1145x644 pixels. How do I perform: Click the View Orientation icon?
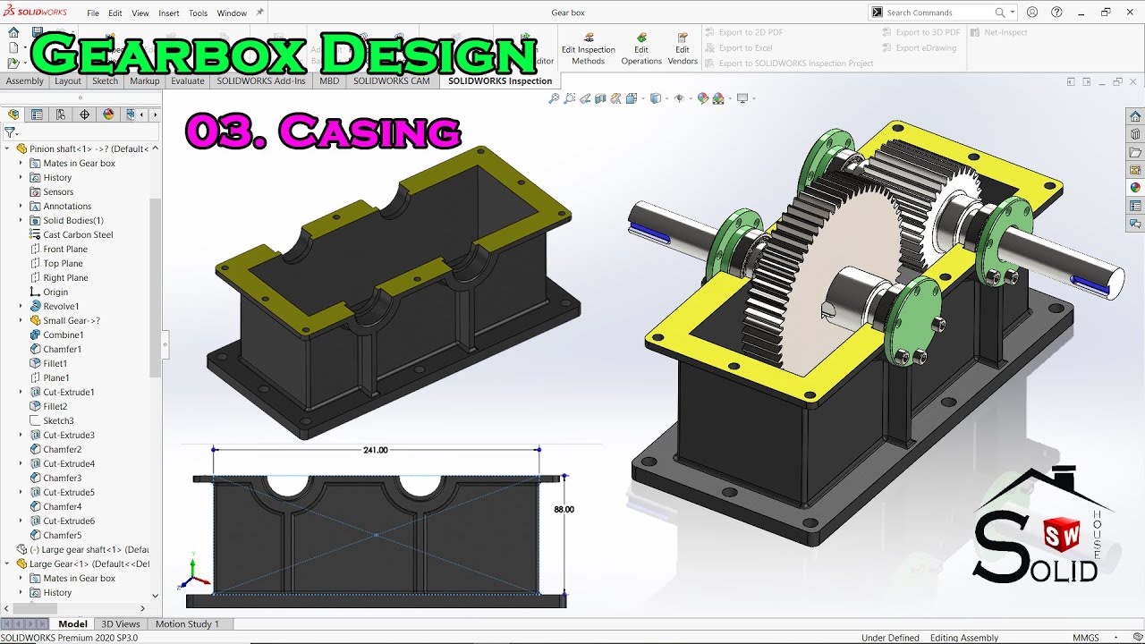[632, 98]
